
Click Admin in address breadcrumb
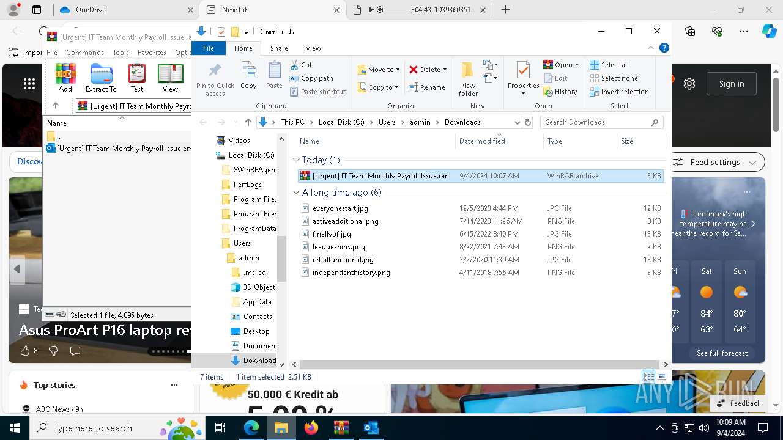tap(420, 122)
